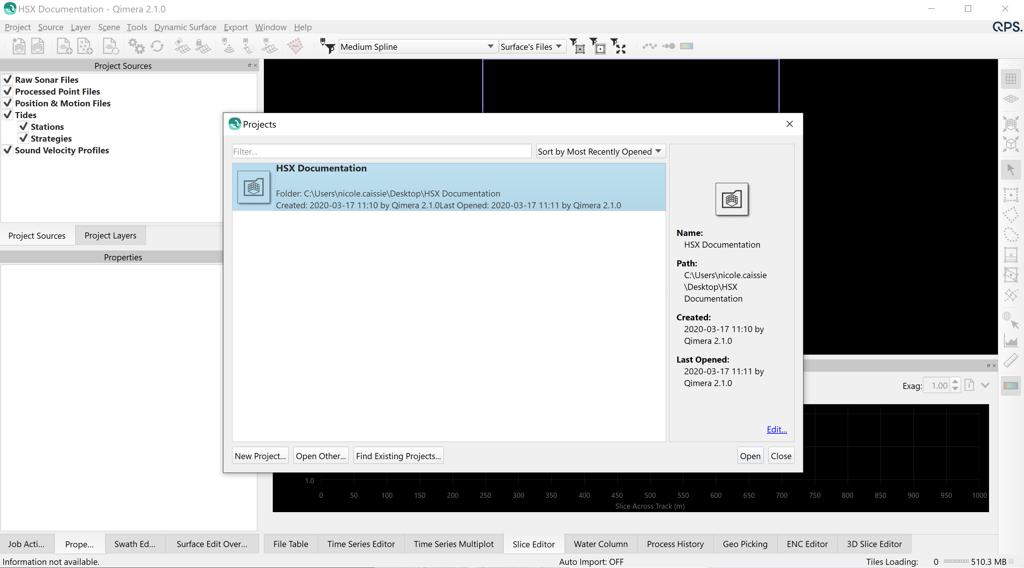Click the measure ruler tool in right sidebar
Screen dimensions: 1024x568
tap(1010, 360)
